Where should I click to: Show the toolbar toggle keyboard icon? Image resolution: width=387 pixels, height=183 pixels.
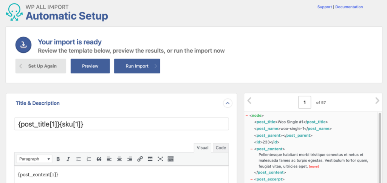[x=171, y=159]
